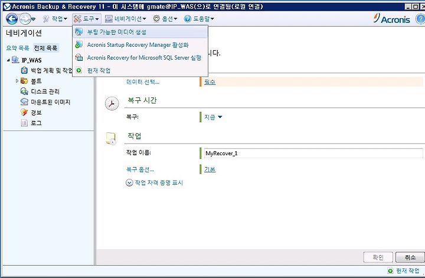Expand the 볼트 tree node
This screenshot has width=425, height=278.
point(17,81)
